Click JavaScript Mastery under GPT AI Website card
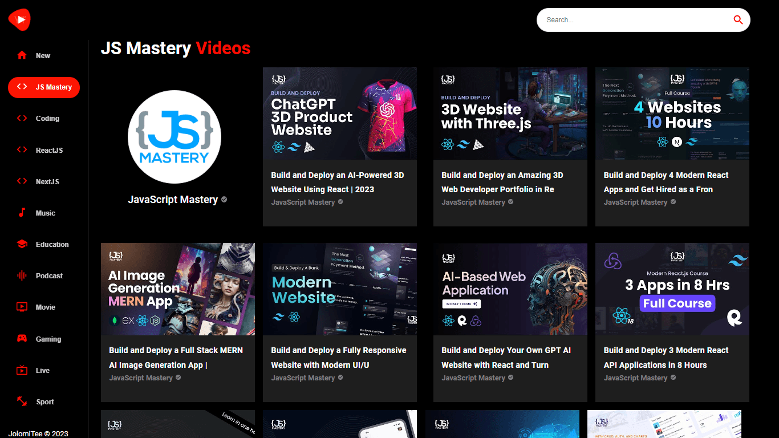The height and width of the screenshot is (438, 779). pyautogui.click(x=473, y=378)
